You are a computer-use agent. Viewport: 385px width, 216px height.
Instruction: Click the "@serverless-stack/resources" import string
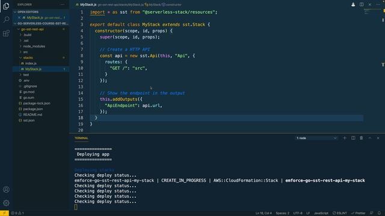[x=179, y=12]
